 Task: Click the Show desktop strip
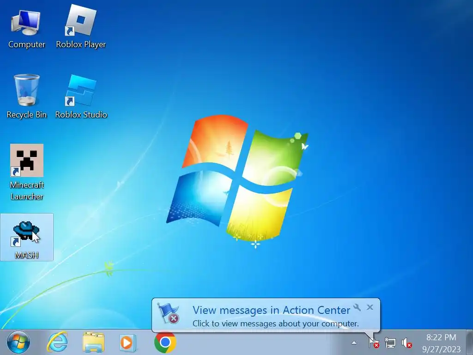click(469, 343)
